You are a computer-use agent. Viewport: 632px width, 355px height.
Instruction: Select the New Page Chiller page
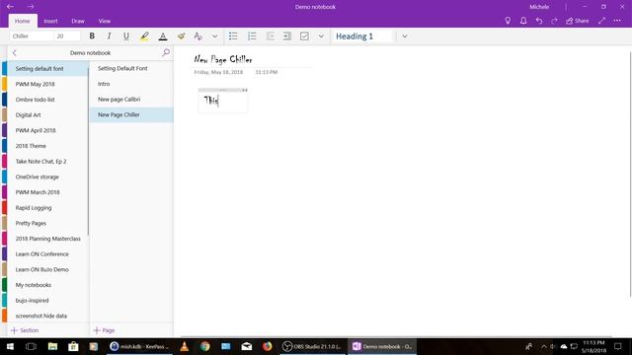coord(131,114)
